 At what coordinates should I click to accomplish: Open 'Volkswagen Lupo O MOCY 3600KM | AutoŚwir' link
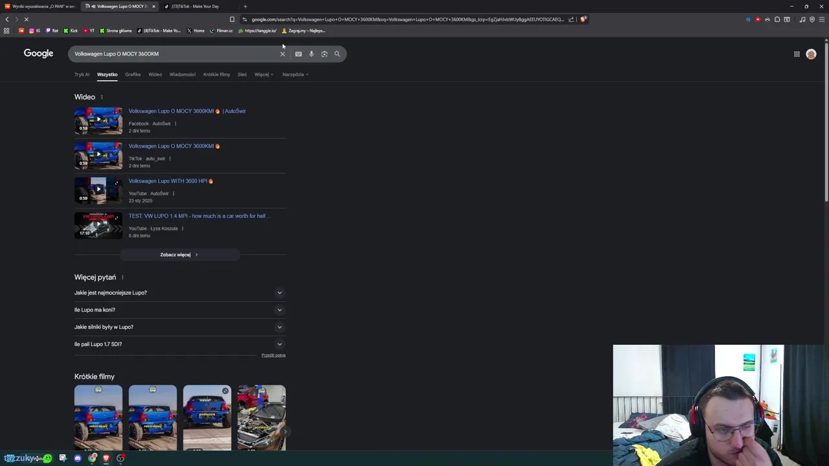tap(187, 111)
